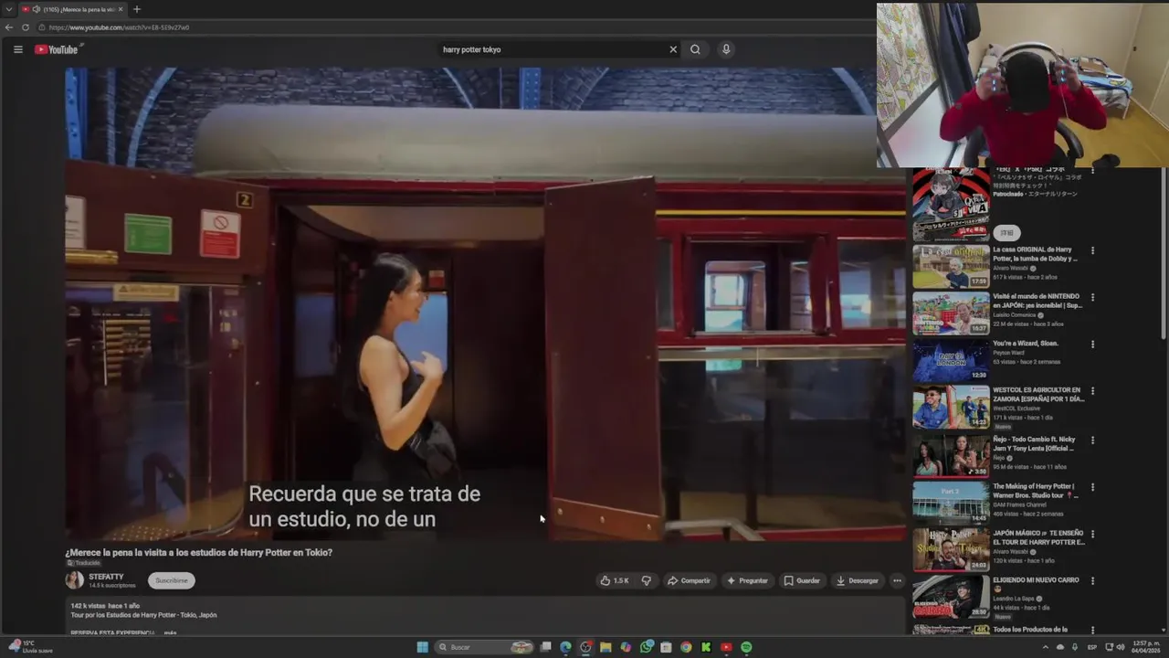Open STEFATTY channel avatar
The height and width of the screenshot is (658, 1169).
coord(74,580)
